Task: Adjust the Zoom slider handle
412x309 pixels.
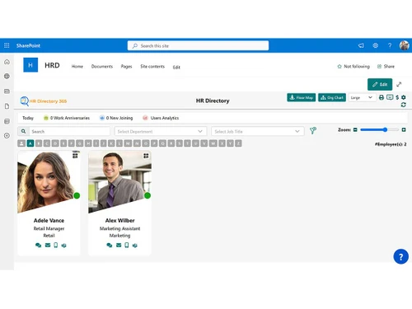Action: pyautogui.click(x=385, y=129)
